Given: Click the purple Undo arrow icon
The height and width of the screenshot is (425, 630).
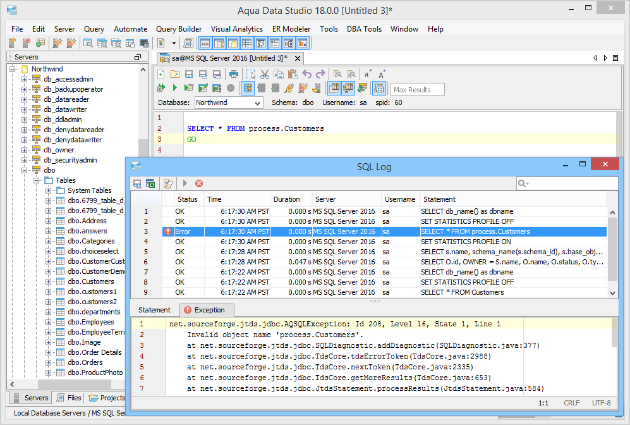Looking at the screenshot, I should pos(307,74).
